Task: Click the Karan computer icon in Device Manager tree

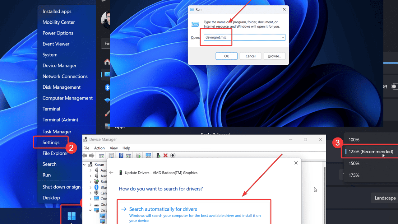Action: (x=90, y=164)
